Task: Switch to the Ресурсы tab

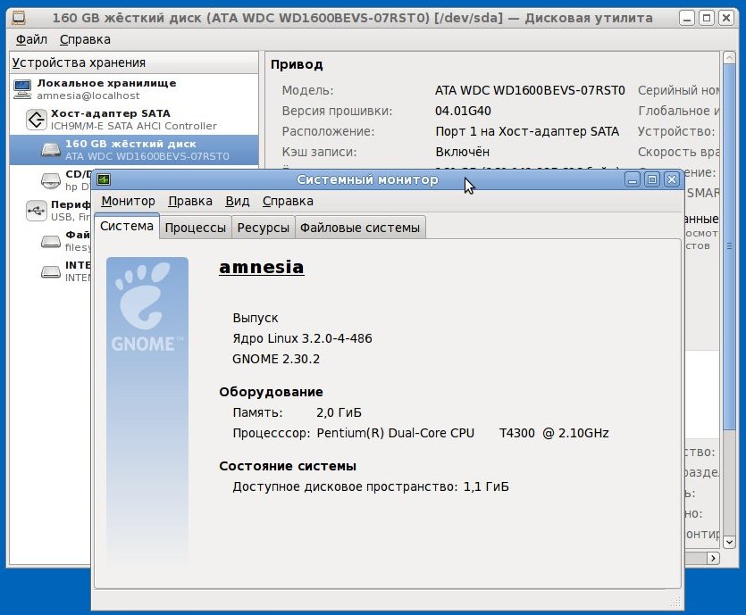Action: coord(263,228)
